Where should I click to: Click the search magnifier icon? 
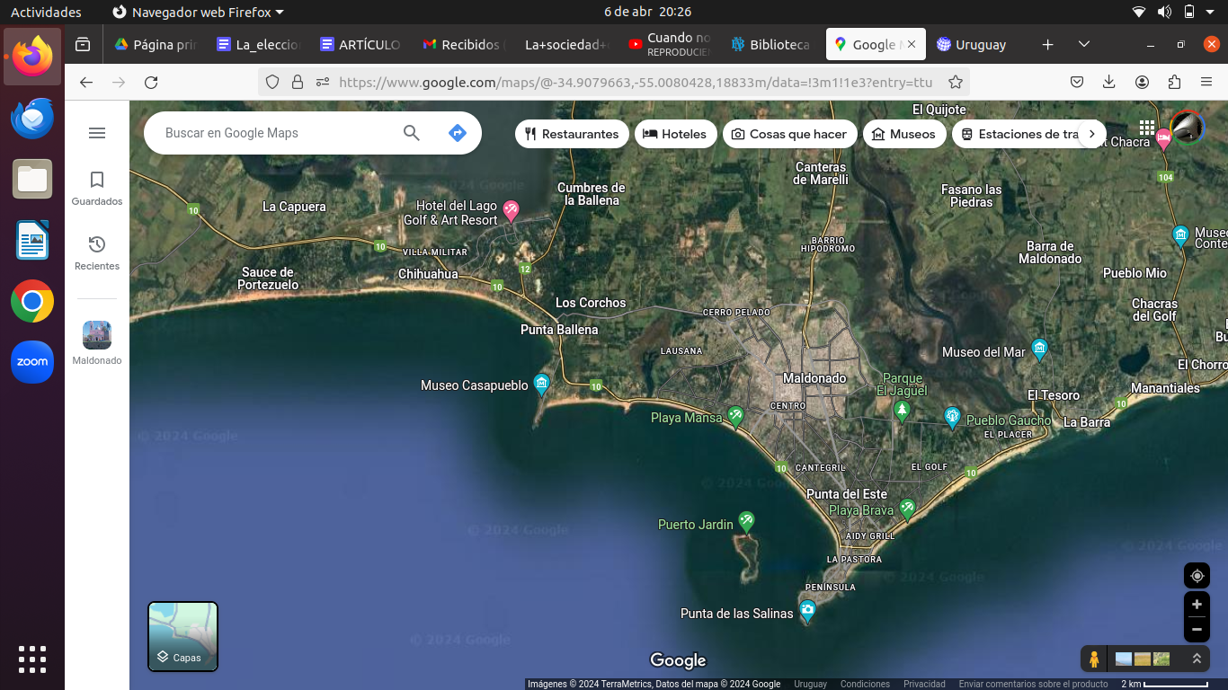(412, 133)
